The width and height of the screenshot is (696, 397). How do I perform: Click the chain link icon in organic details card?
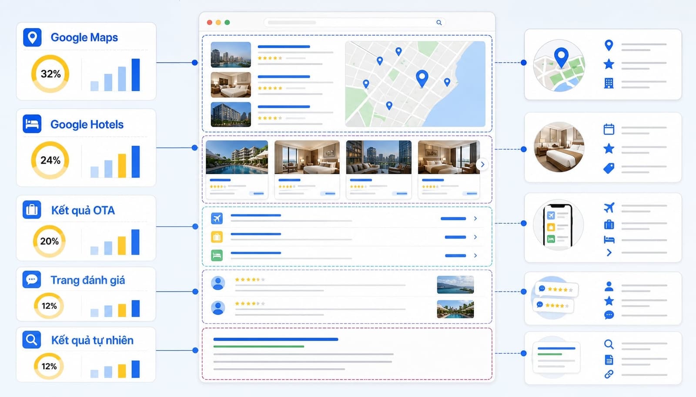tap(609, 374)
